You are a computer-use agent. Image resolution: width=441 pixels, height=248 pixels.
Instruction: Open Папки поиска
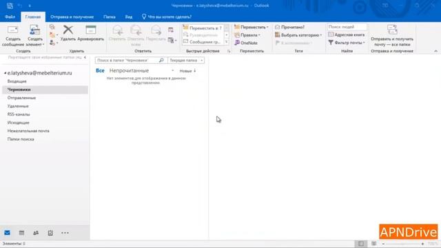point(21,139)
